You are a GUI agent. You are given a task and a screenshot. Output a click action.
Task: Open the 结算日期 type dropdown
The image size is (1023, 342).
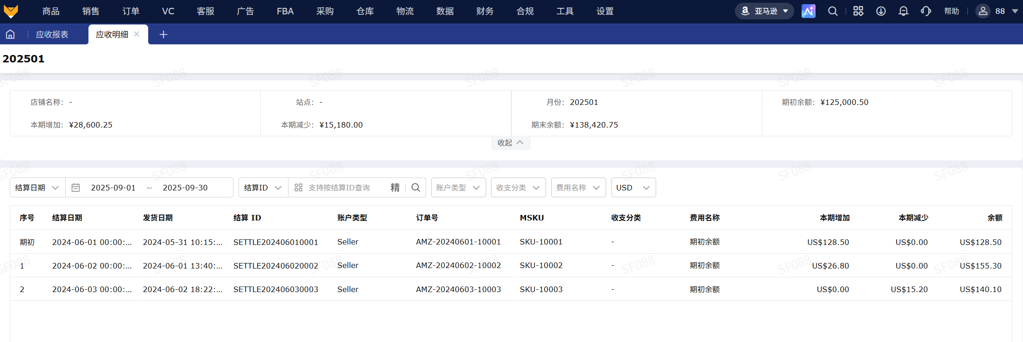[38, 188]
